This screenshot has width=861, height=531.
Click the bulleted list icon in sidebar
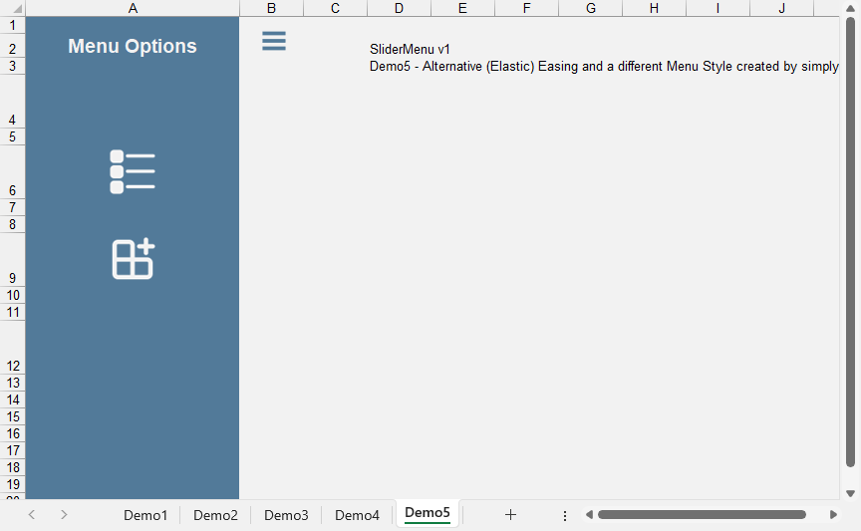click(x=133, y=172)
